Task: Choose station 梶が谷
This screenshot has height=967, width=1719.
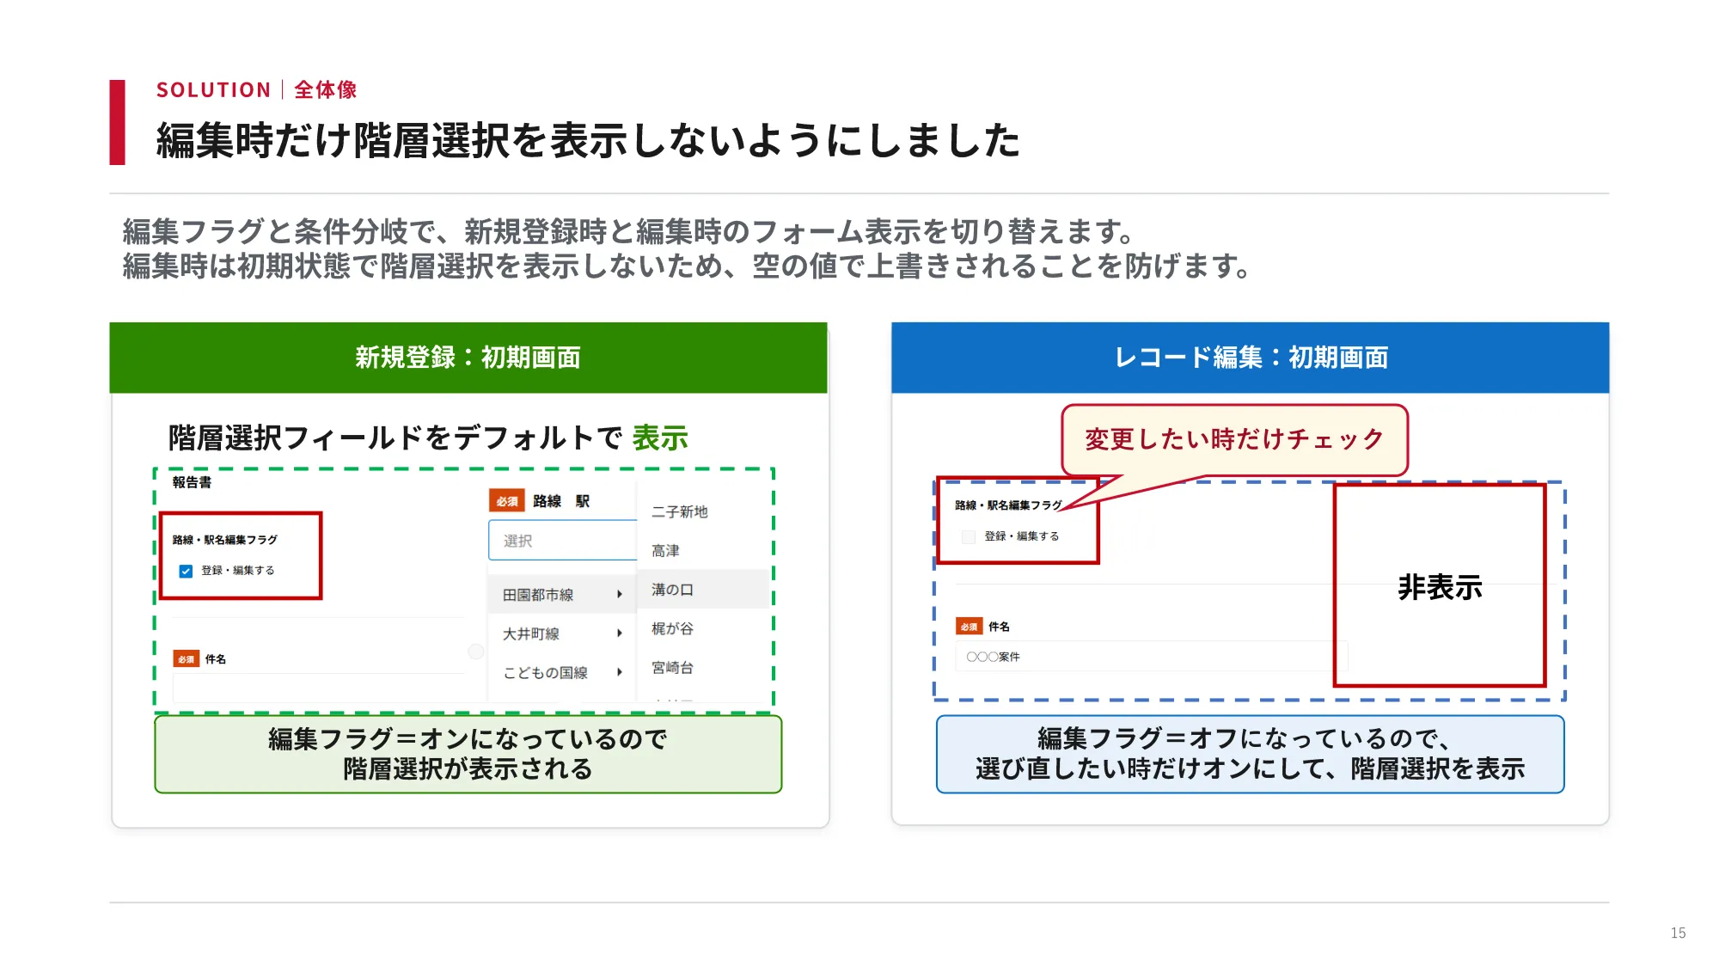Action: tap(703, 628)
